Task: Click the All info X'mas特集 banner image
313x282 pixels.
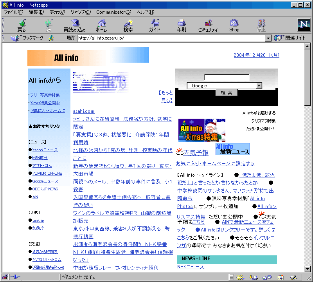Action: [202, 130]
